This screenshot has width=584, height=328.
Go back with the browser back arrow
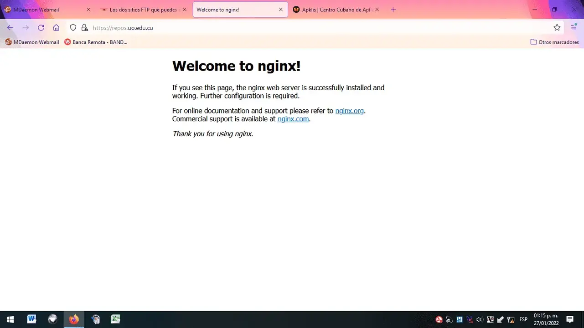tap(10, 28)
